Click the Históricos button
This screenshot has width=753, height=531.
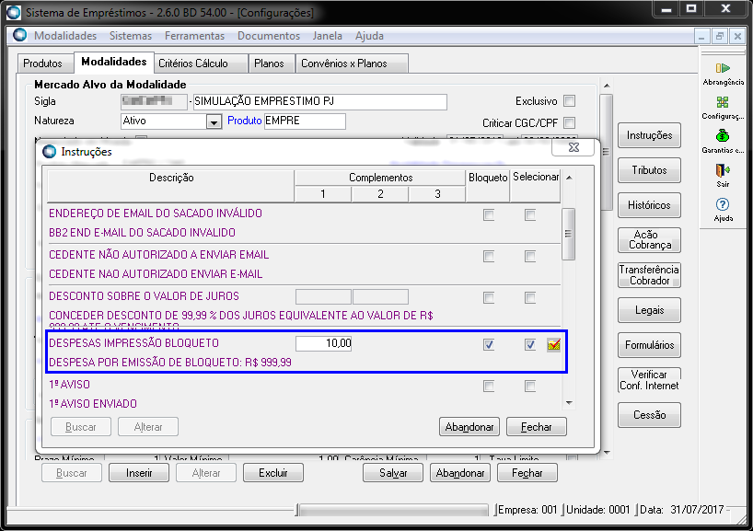point(649,205)
